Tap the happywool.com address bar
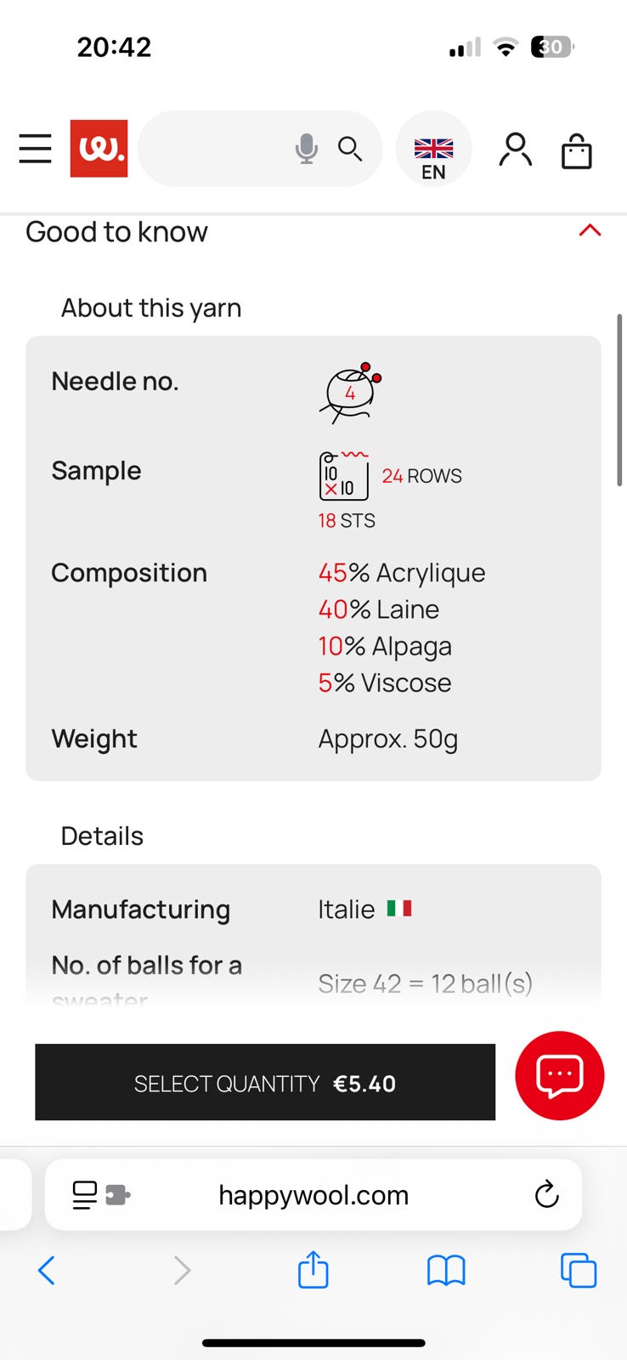This screenshot has width=627, height=1360. (x=313, y=1194)
